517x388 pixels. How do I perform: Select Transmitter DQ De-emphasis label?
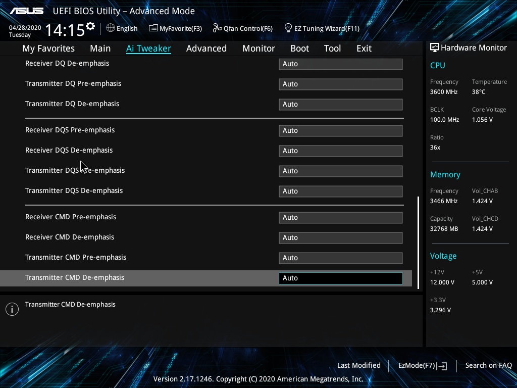[x=72, y=104]
